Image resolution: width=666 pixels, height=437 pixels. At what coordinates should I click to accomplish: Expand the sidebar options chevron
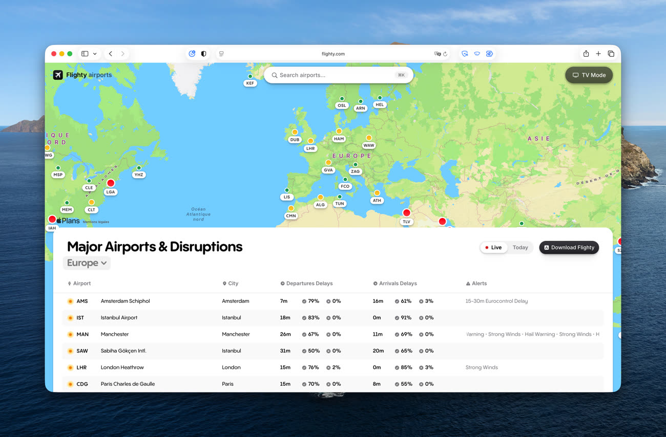coord(95,54)
